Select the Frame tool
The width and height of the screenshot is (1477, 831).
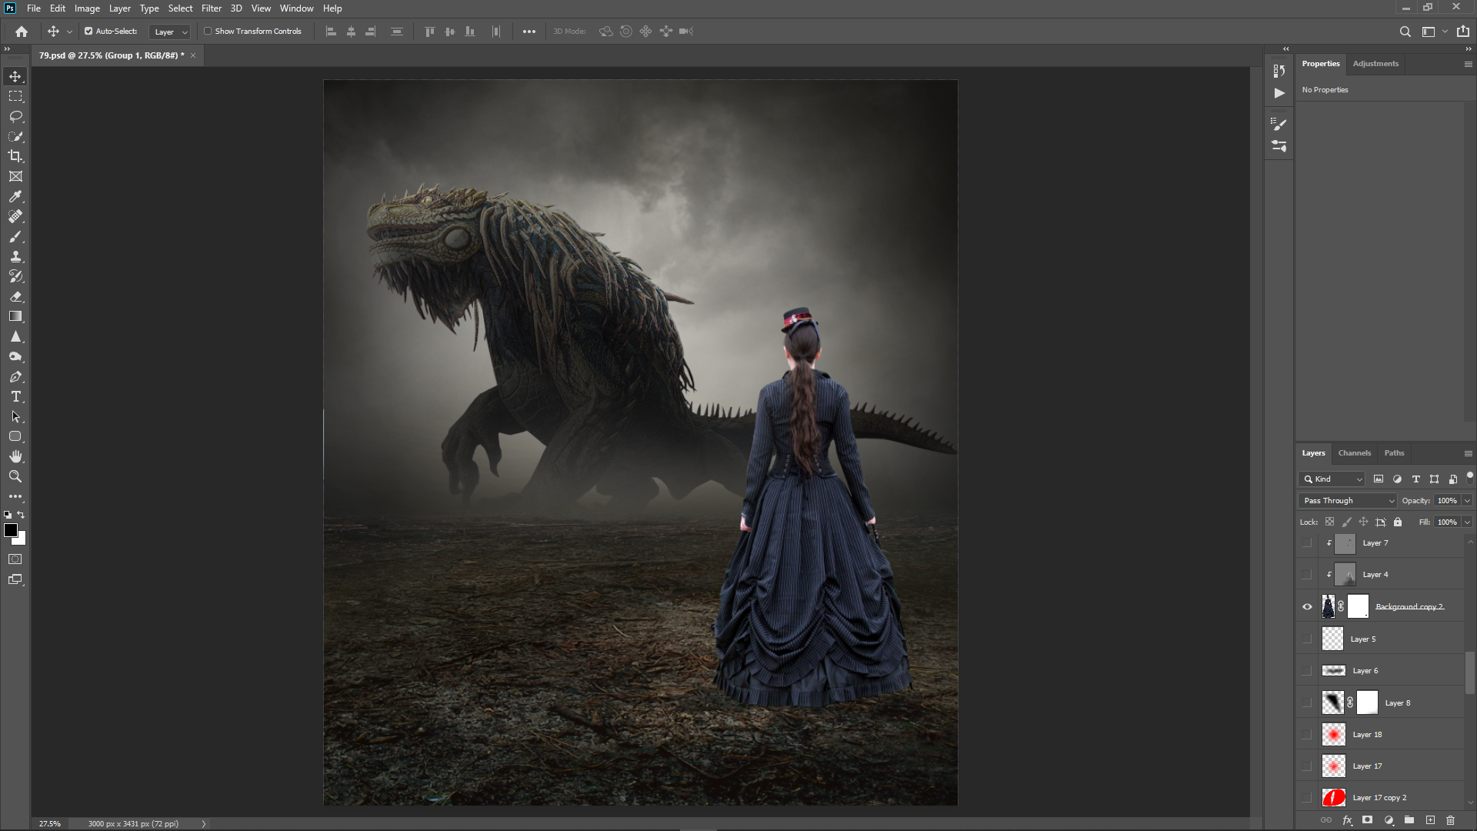(15, 176)
